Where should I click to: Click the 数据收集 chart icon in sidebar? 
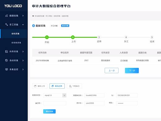pyautogui.click(x=7, y=16)
